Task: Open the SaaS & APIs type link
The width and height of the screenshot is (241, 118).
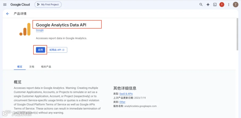Action: point(126,94)
